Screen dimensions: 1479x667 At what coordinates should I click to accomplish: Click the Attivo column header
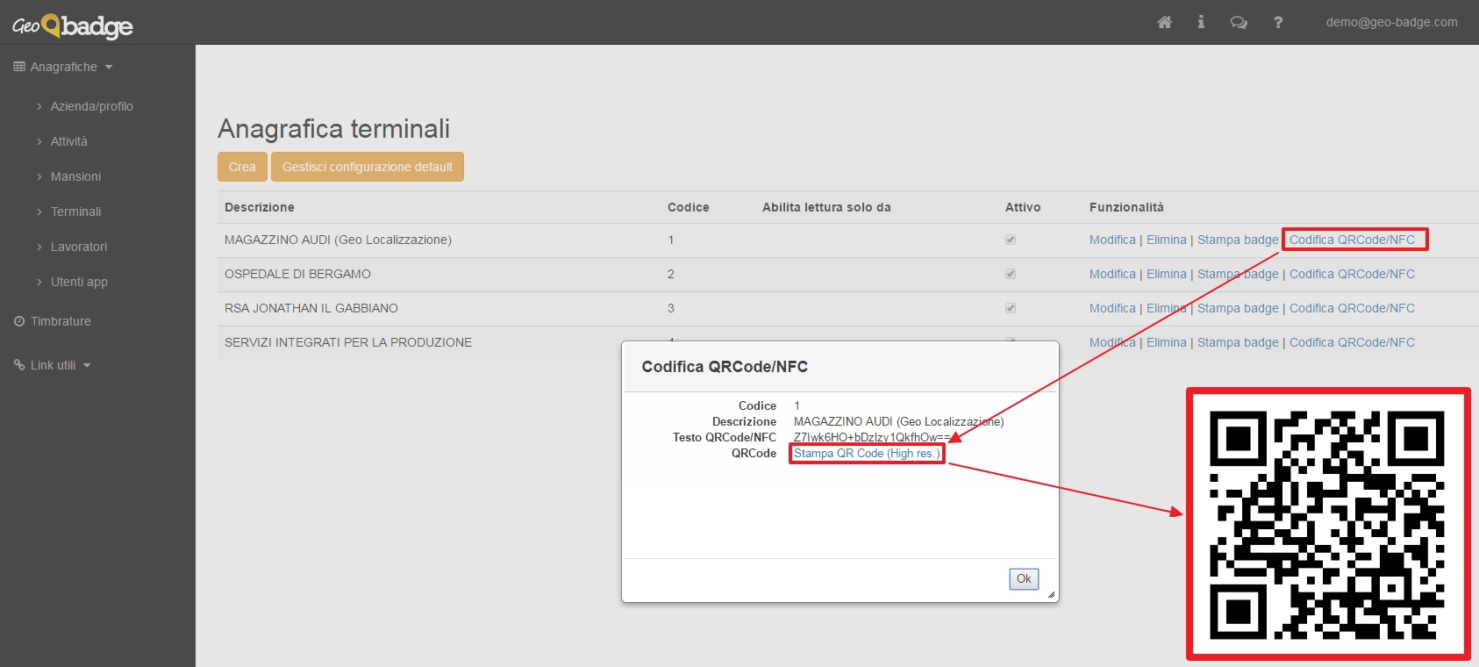point(1023,207)
